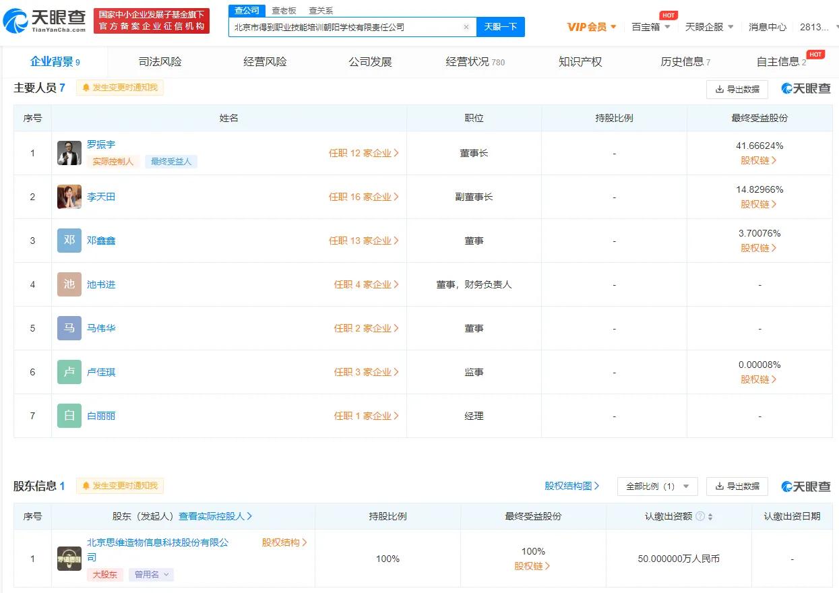839x593 pixels.
Task: Click 白丽丽's avatar icon
Action: 69,416
